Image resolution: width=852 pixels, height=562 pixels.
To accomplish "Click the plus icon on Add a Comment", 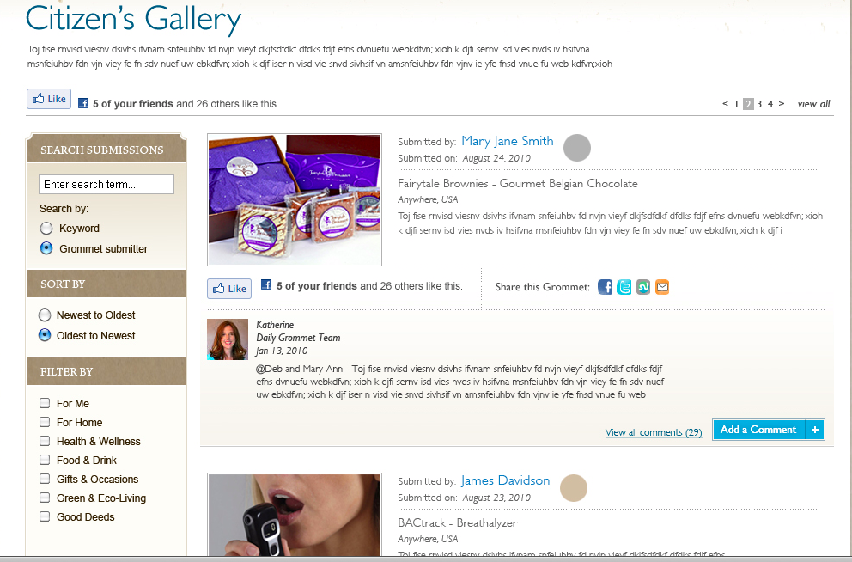I will point(815,430).
